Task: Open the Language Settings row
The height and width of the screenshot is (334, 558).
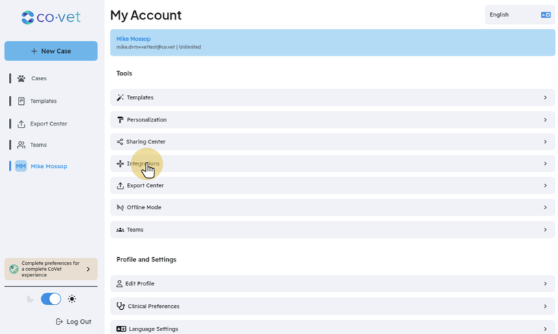Action: pyautogui.click(x=332, y=328)
